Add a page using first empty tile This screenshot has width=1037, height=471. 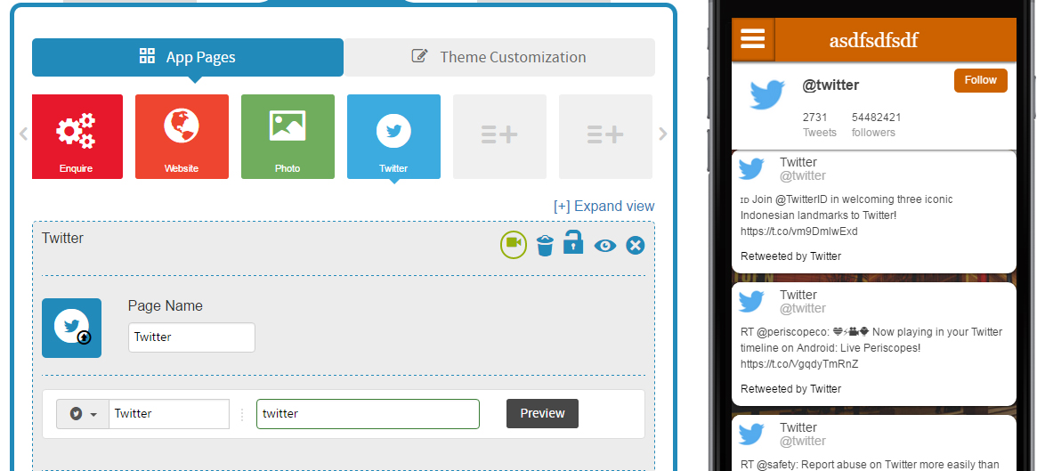coord(499,136)
